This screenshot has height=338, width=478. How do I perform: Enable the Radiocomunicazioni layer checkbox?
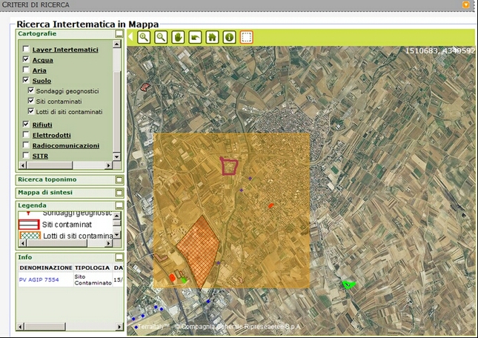click(x=26, y=145)
